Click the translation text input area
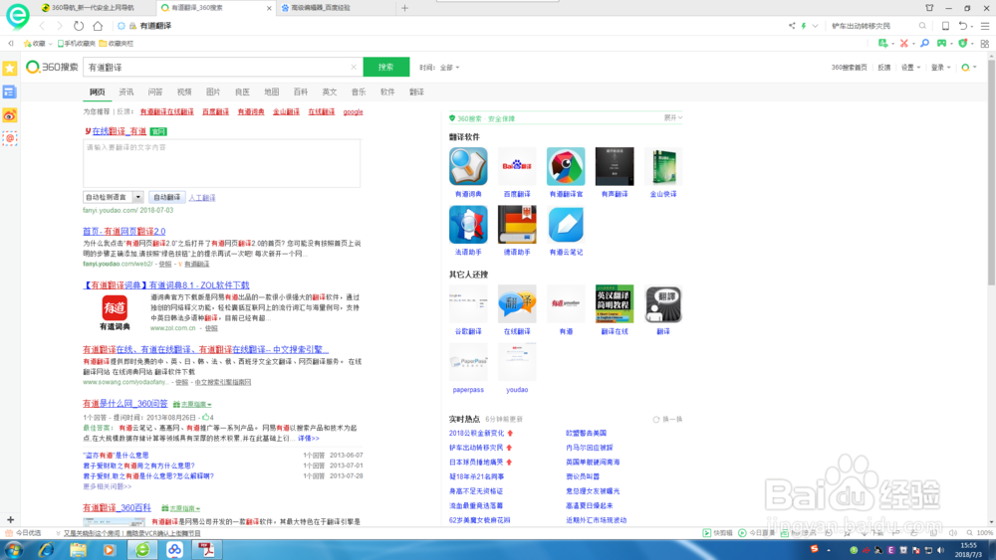 click(x=222, y=164)
